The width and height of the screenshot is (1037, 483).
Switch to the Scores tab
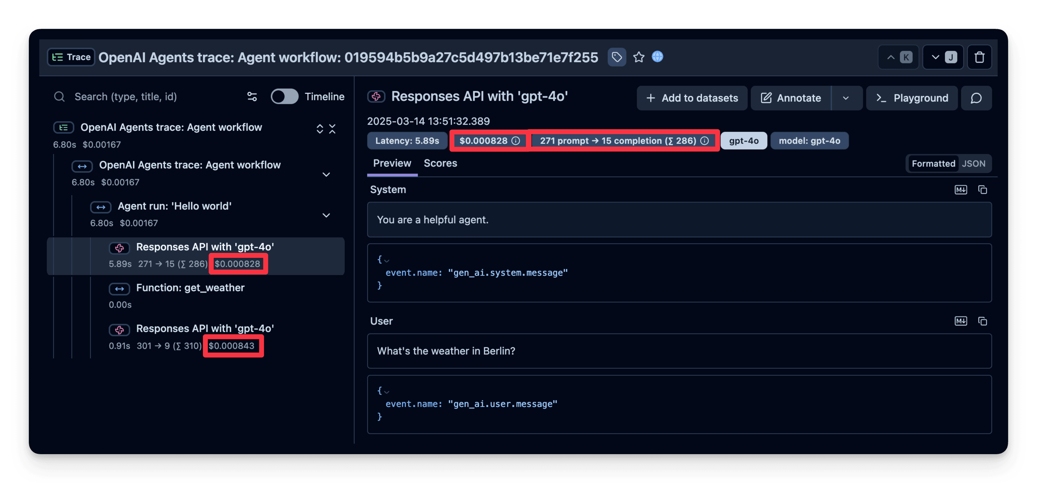[440, 163]
